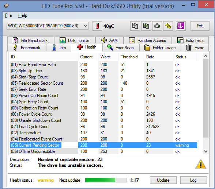Click the Update button
The height and width of the screenshot is (189, 215).
163,180
